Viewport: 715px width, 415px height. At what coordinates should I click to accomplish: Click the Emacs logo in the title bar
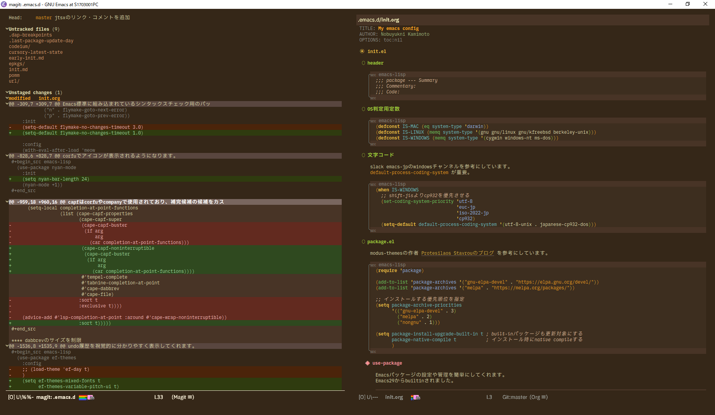coord(4,4)
